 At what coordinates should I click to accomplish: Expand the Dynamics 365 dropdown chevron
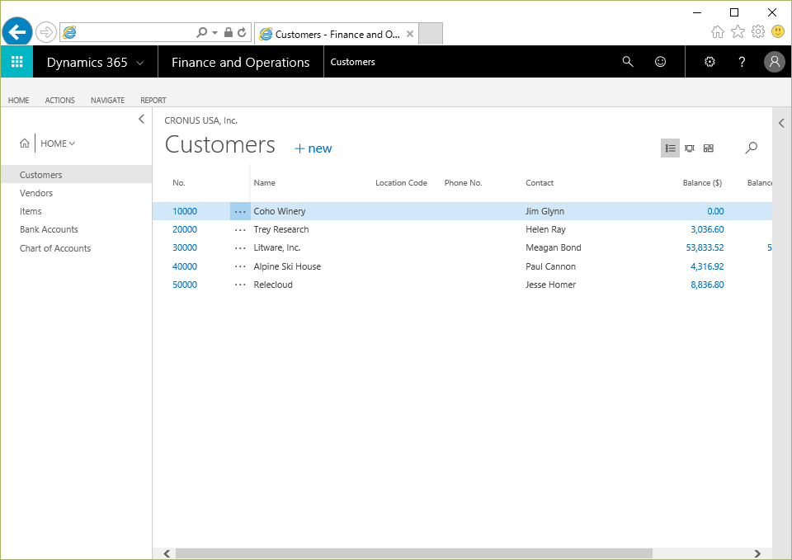tap(140, 64)
